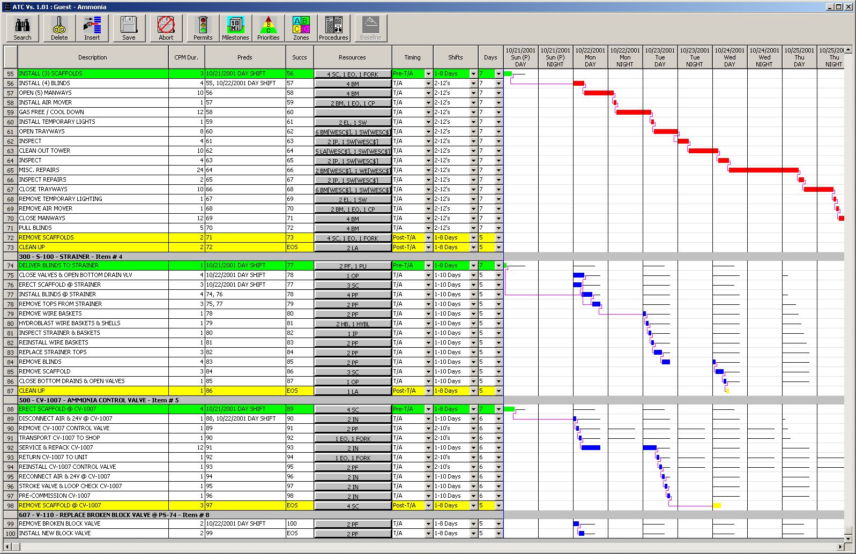Click the CPM Dur. column header
Image resolution: width=856 pixels, height=554 pixels.
coord(186,57)
